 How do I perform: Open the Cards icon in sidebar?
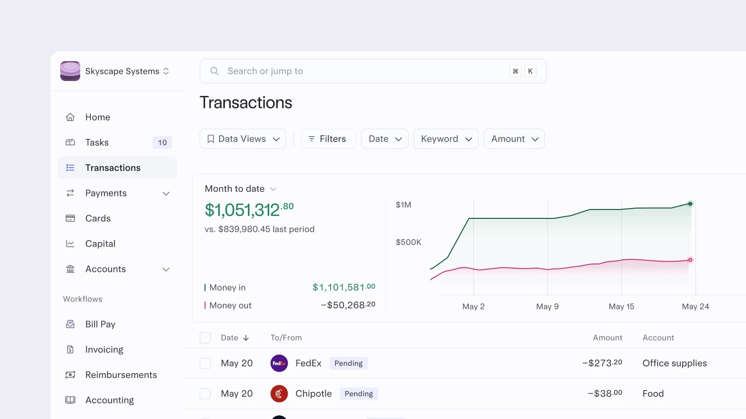click(70, 218)
